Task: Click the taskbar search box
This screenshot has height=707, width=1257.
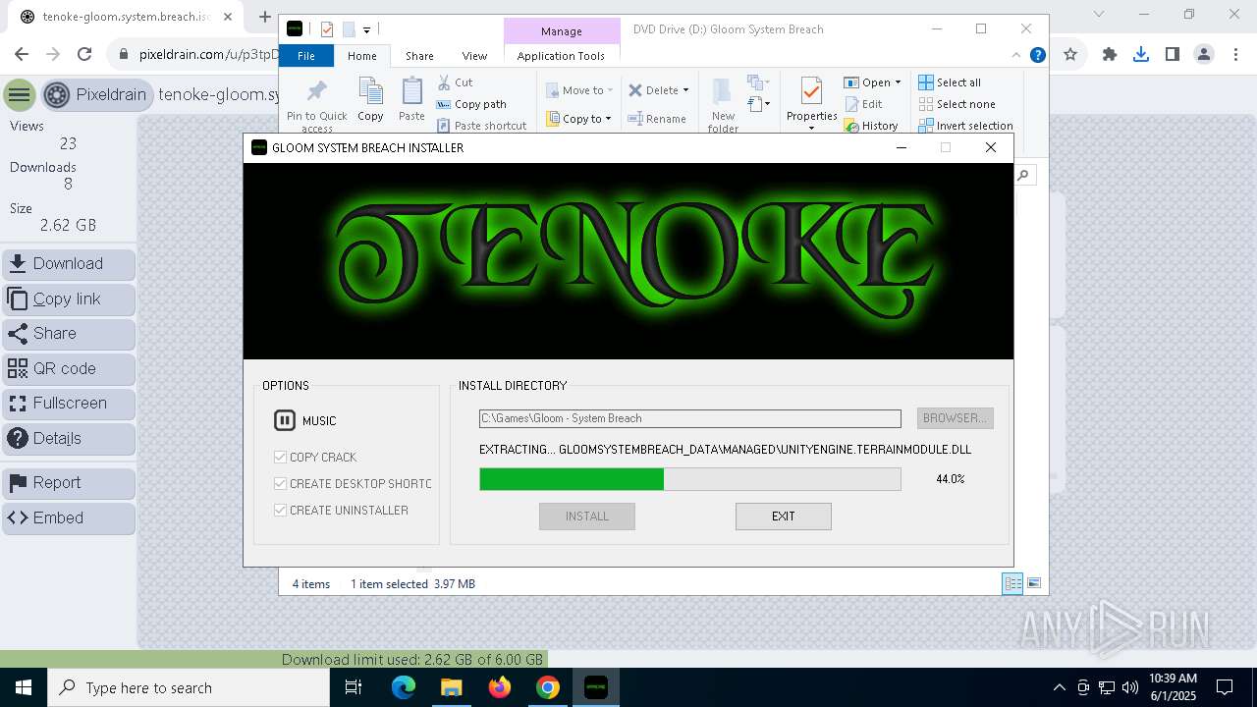Action: pos(189,687)
